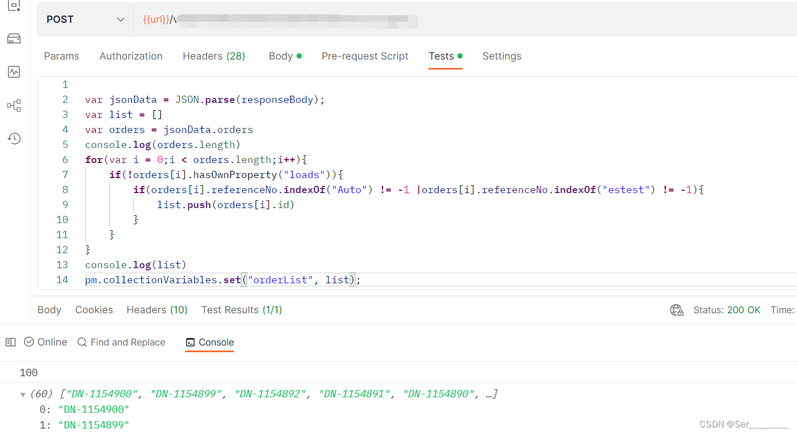Click the Online status indicator
The width and height of the screenshot is (797, 434).
pyautogui.click(x=45, y=342)
